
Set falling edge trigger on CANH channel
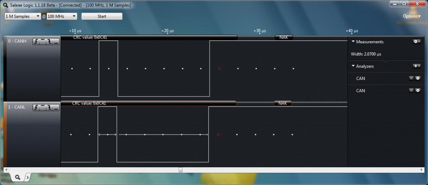(x=49, y=42)
